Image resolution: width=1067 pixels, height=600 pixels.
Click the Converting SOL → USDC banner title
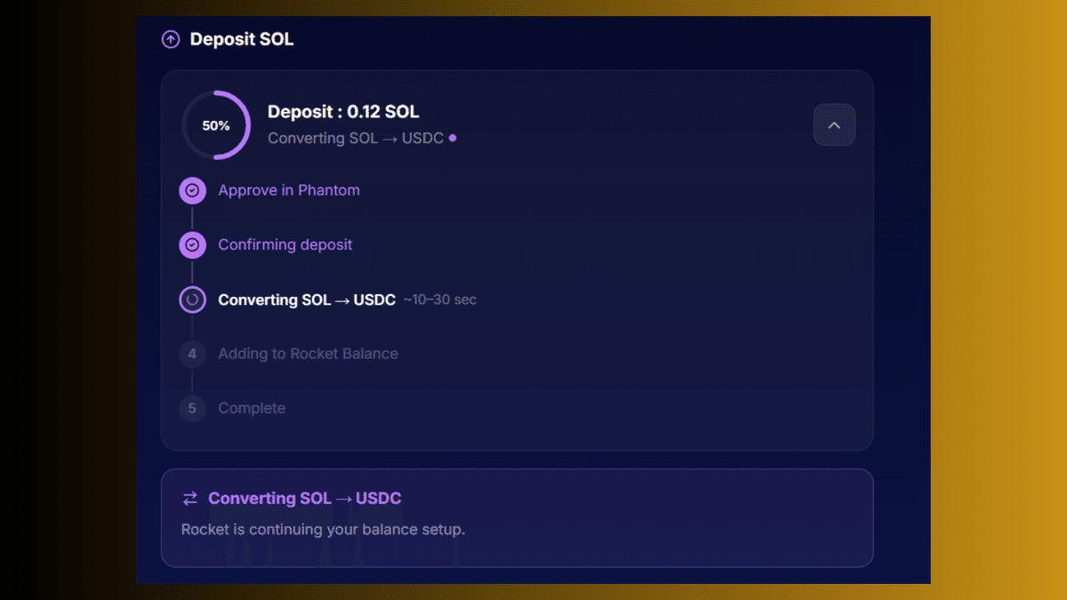click(x=305, y=499)
